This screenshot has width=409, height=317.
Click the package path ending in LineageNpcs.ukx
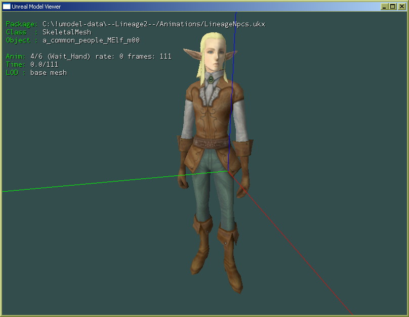coord(154,24)
